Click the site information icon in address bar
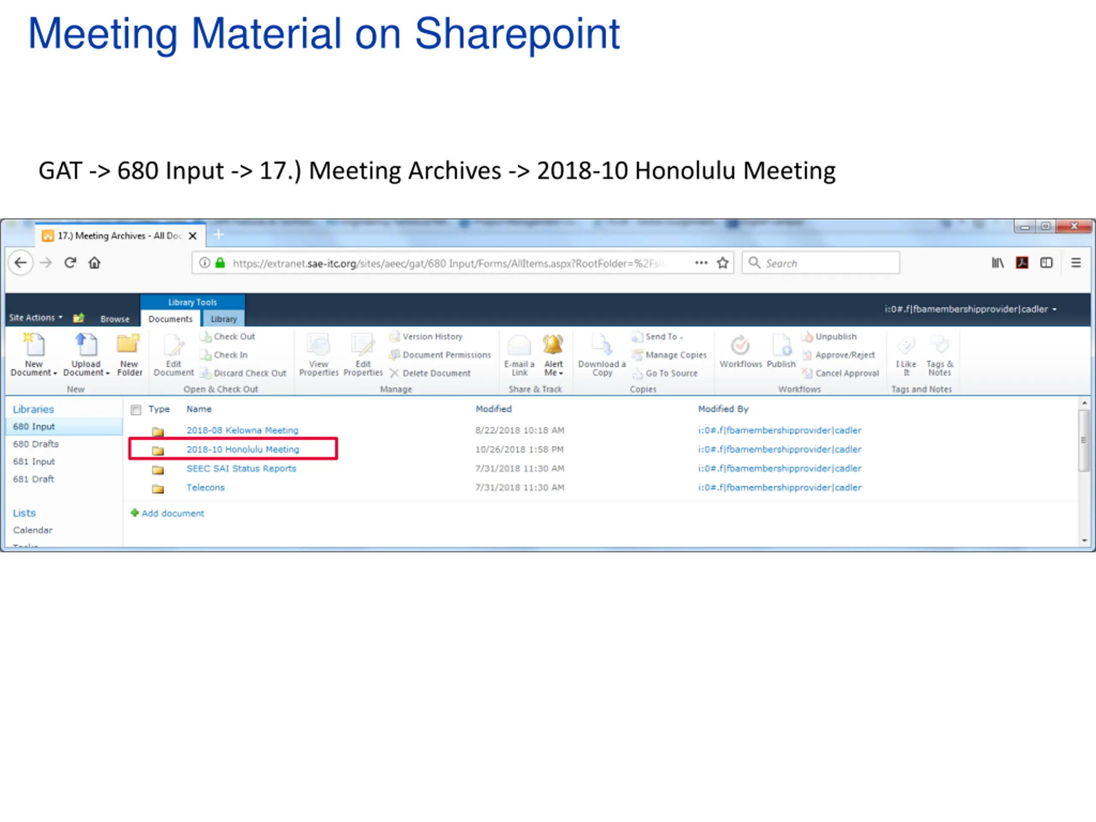The height and width of the screenshot is (822, 1096). point(205,262)
